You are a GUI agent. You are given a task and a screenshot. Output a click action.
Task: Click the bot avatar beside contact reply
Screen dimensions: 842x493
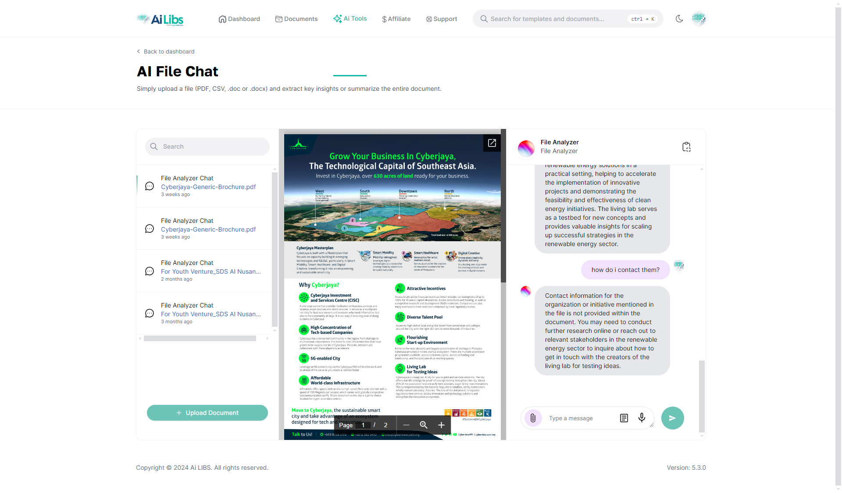tap(526, 291)
